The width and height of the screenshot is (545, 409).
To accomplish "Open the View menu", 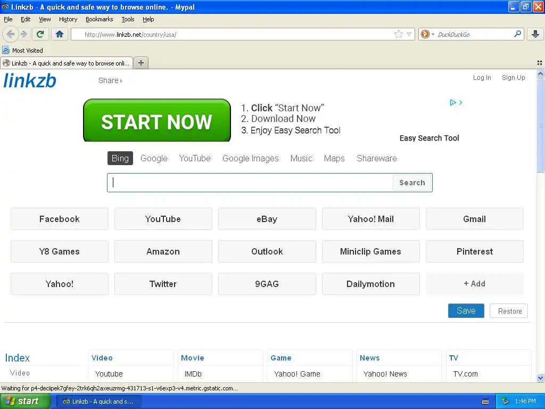I will click(45, 19).
